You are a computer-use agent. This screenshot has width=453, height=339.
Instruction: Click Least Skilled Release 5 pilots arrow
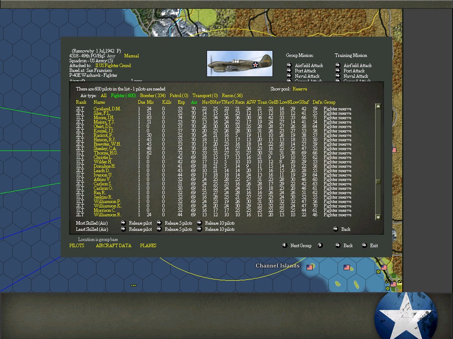pyautogui.click(x=159, y=229)
